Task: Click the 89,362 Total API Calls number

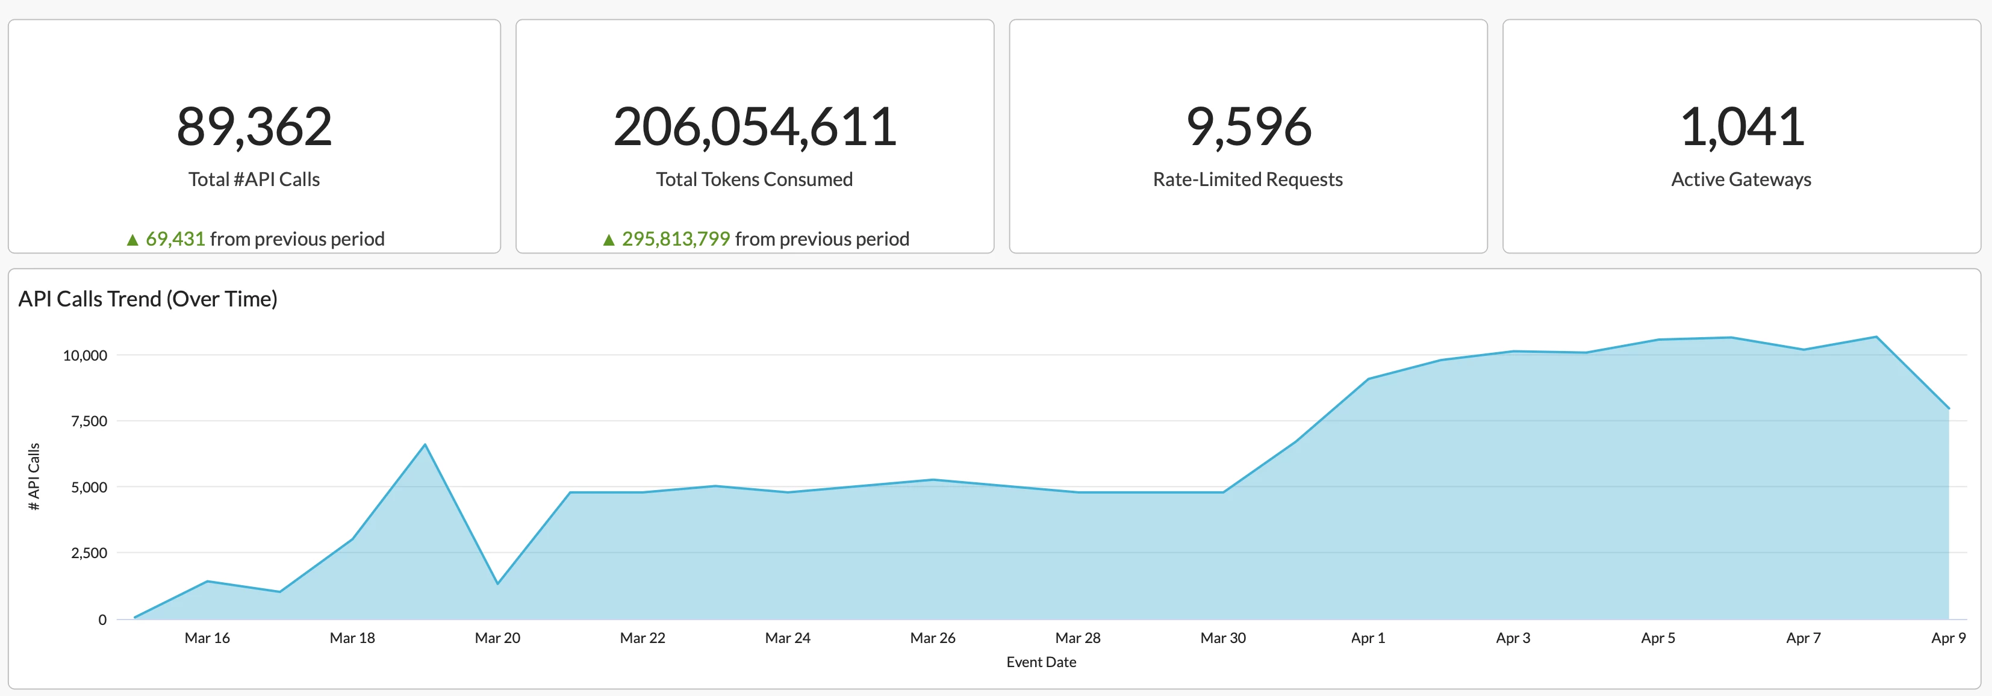Action: point(254,127)
